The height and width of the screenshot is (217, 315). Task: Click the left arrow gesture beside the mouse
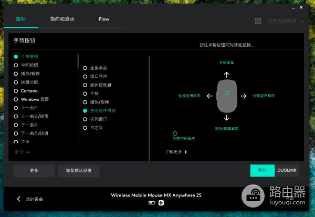(209, 96)
